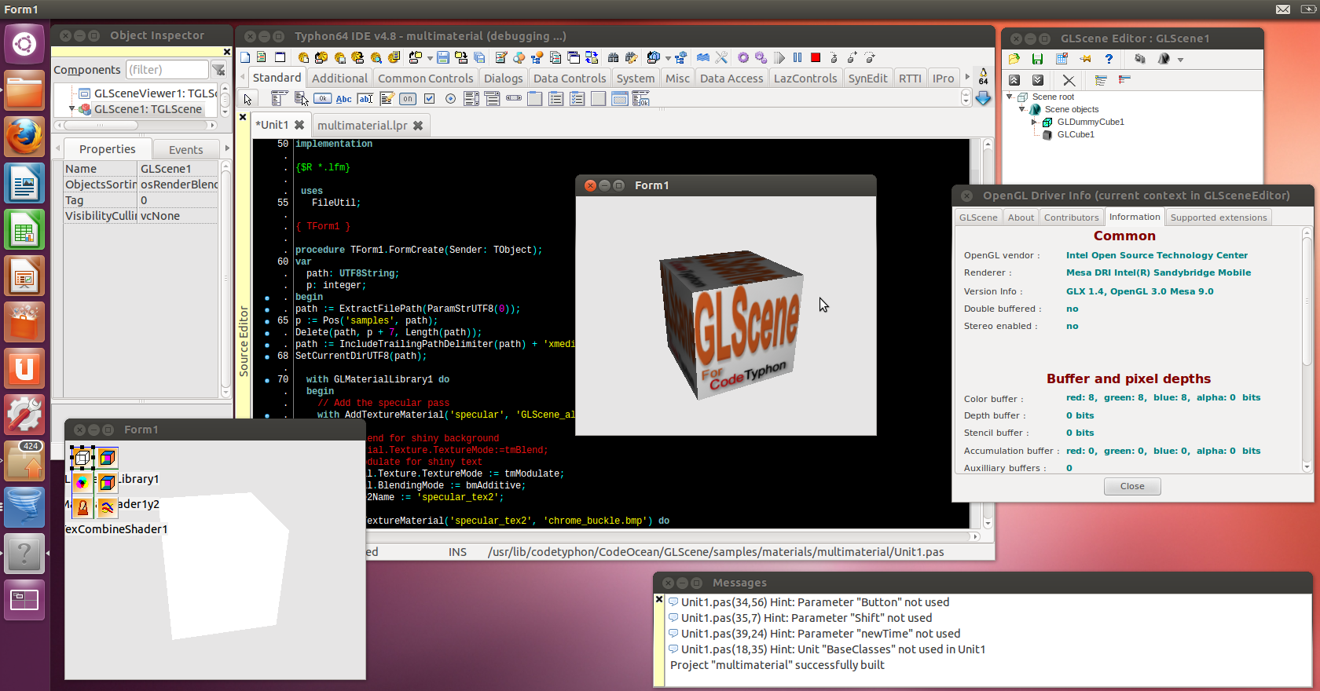The width and height of the screenshot is (1320, 691).
Task: Collapse the Scene root node
Action: point(1010,97)
